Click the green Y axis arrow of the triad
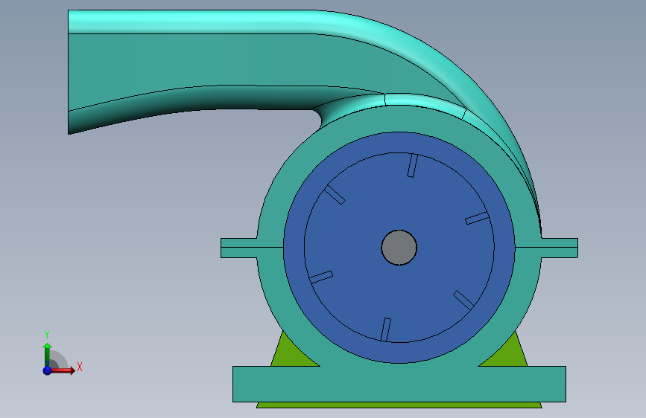Viewport: 646px width, 418px height. point(47,354)
